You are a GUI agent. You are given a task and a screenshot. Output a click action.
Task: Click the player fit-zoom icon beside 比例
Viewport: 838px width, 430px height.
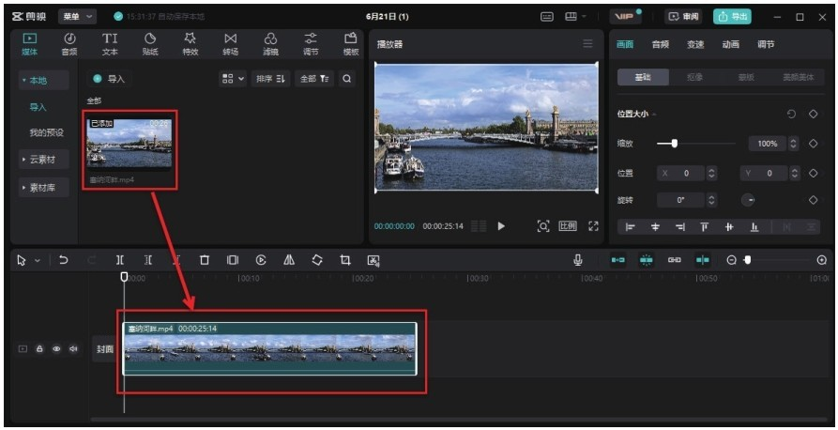543,225
